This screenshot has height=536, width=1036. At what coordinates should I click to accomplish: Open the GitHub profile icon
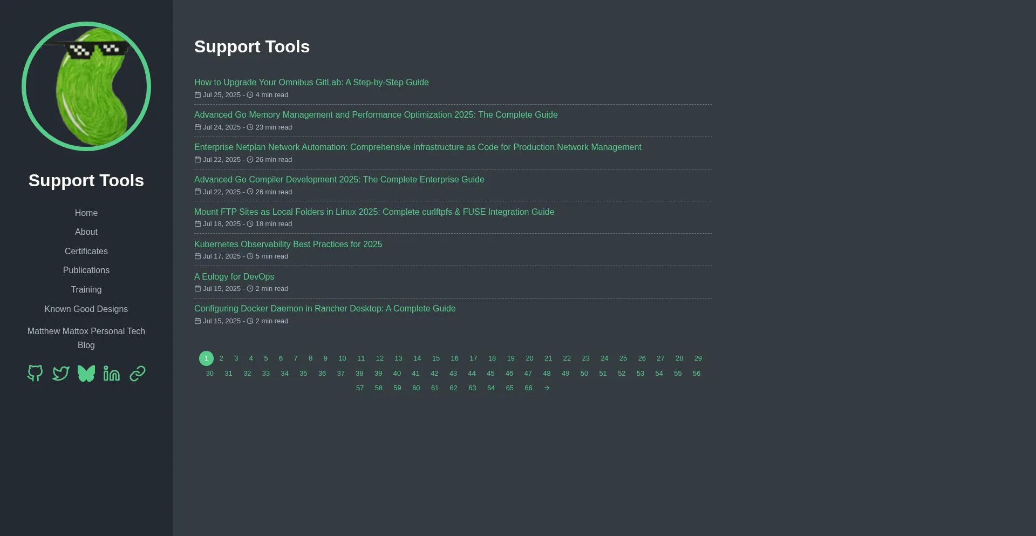pyautogui.click(x=35, y=373)
